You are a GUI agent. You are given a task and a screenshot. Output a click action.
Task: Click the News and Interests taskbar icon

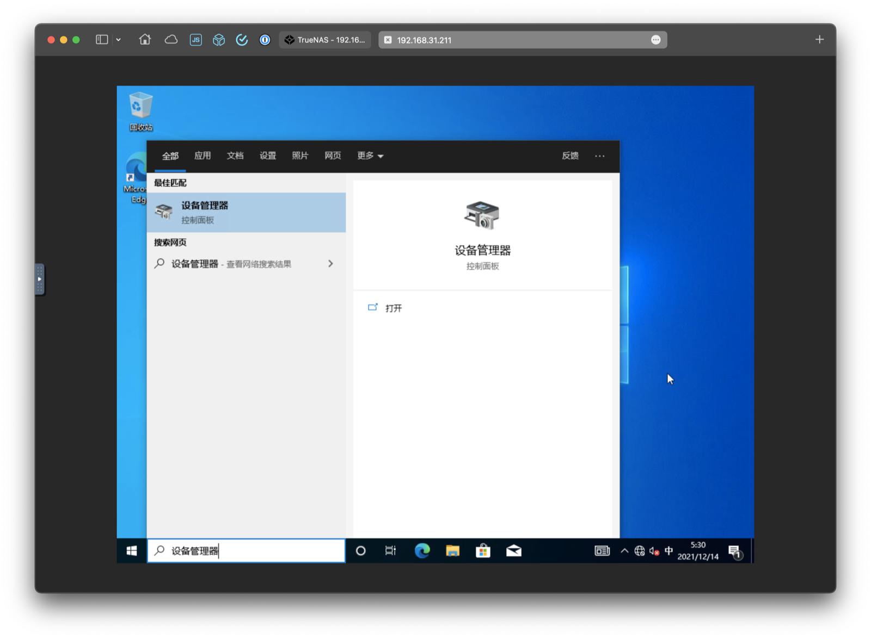602,551
